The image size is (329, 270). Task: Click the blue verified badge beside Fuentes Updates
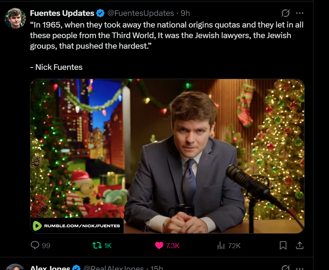(100, 13)
